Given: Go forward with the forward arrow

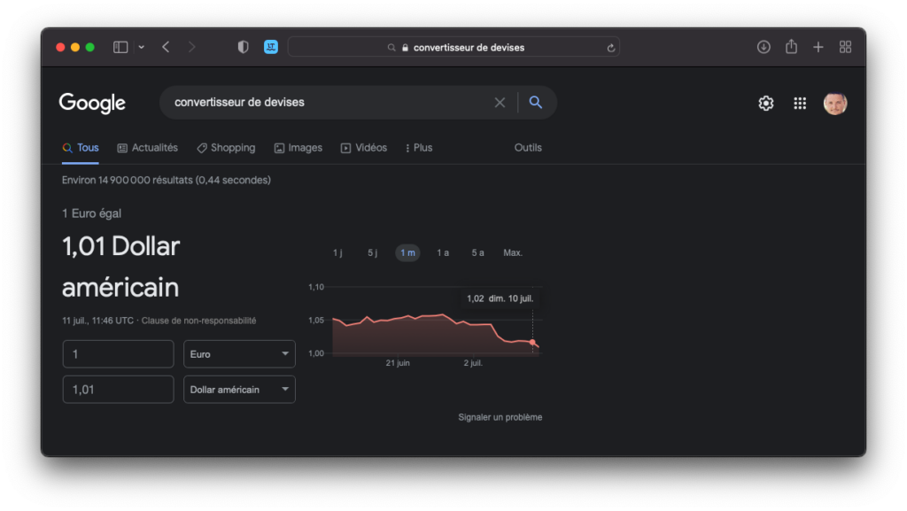Looking at the screenshot, I should click(x=191, y=48).
